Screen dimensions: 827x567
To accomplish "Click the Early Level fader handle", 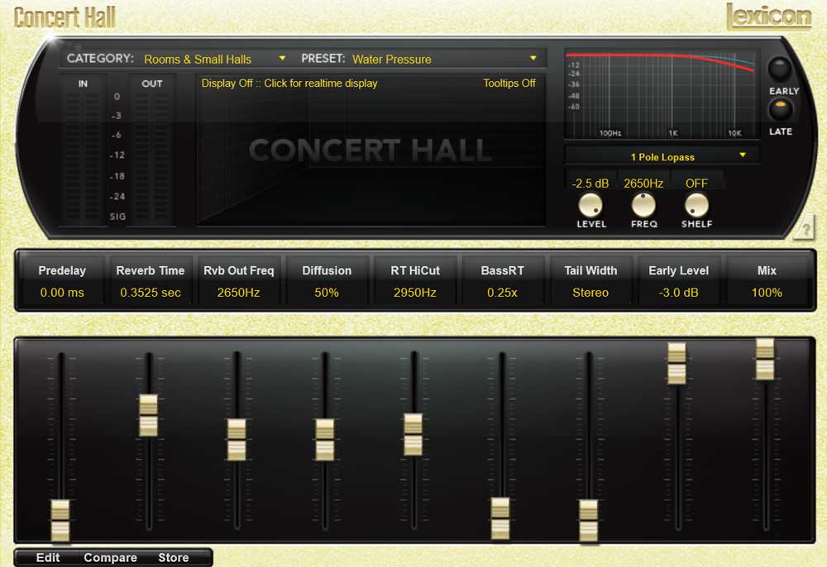I will pos(676,363).
